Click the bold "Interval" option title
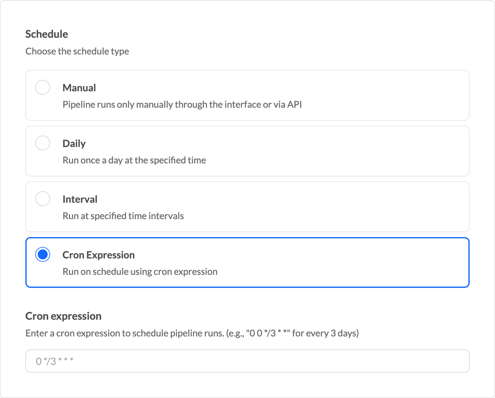Viewport: 495px width, 398px height. click(80, 199)
